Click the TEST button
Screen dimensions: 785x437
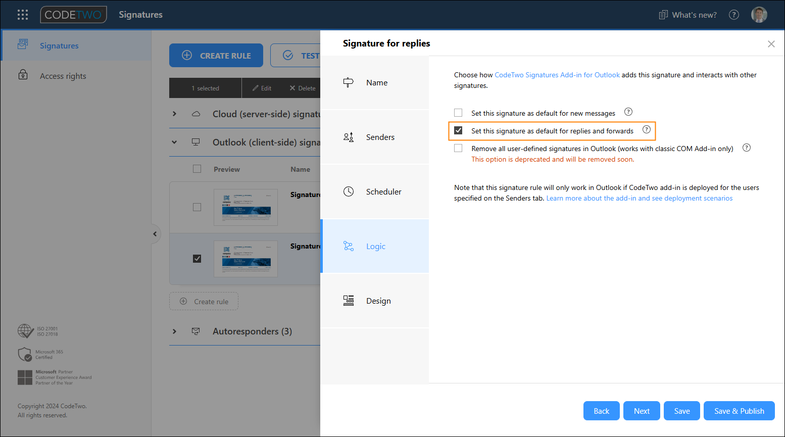coord(296,56)
